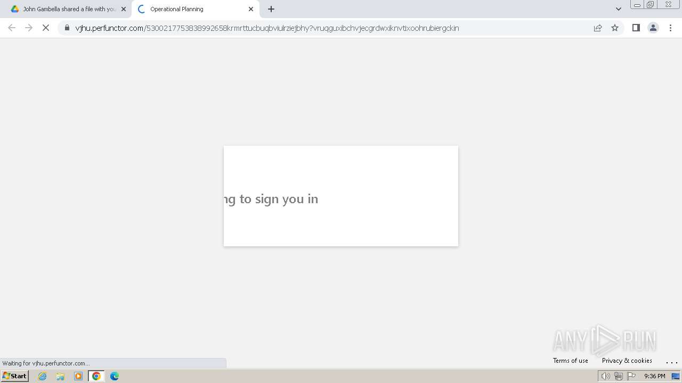Stop loading the page
The image size is (682, 383).
[x=46, y=28]
